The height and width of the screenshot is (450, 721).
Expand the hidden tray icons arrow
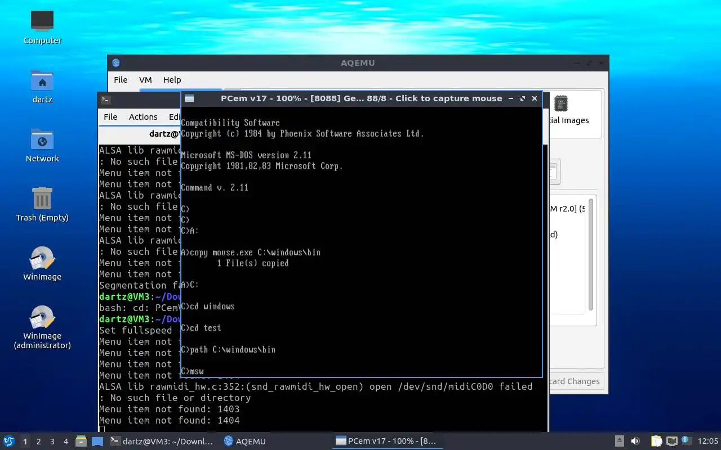(619, 442)
